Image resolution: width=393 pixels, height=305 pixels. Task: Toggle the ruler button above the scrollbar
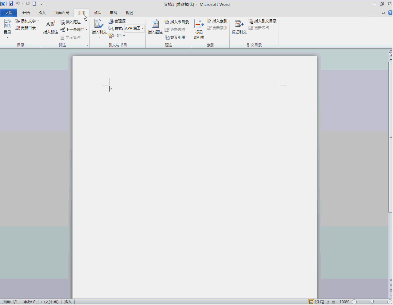(x=391, y=53)
